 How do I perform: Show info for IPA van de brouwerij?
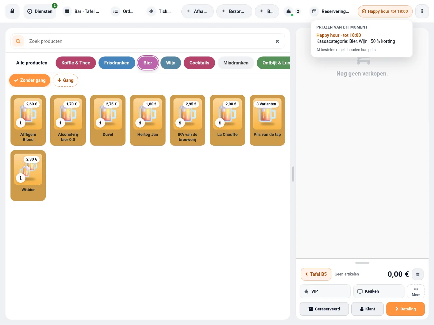tap(180, 123)
